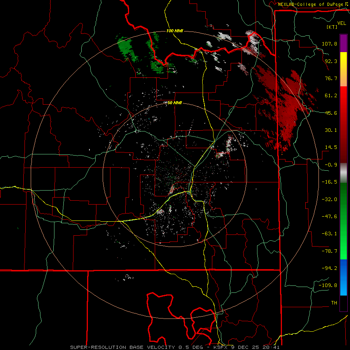Viewport: 350px width, 350px height.
Task: Pick the blue segment of the color bar
Action: point(343,277)
